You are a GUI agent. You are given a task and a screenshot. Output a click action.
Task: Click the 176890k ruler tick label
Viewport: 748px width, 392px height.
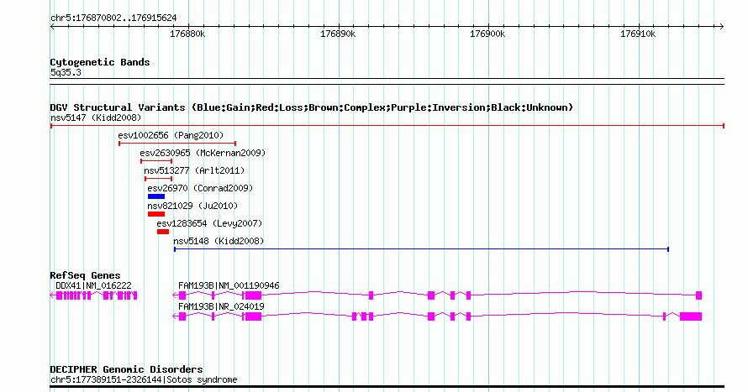(338, 34)
